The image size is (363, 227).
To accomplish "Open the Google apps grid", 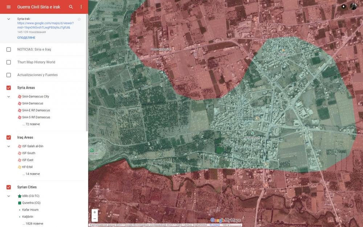I will tap(334, 7).
